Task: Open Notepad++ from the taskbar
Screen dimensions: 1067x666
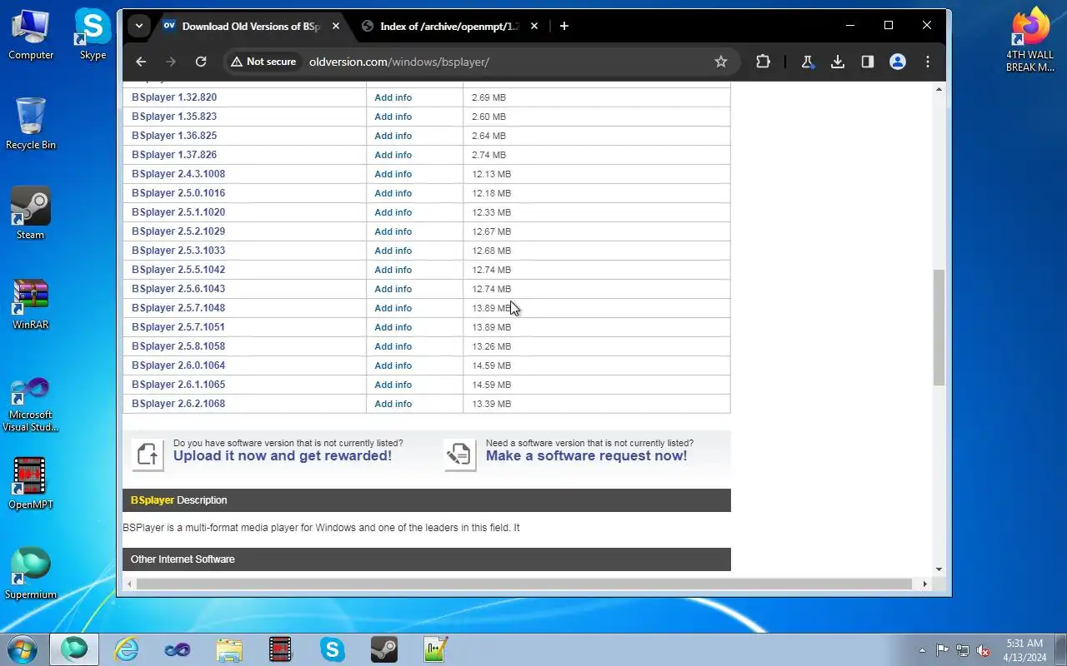Action: (436, 649)
